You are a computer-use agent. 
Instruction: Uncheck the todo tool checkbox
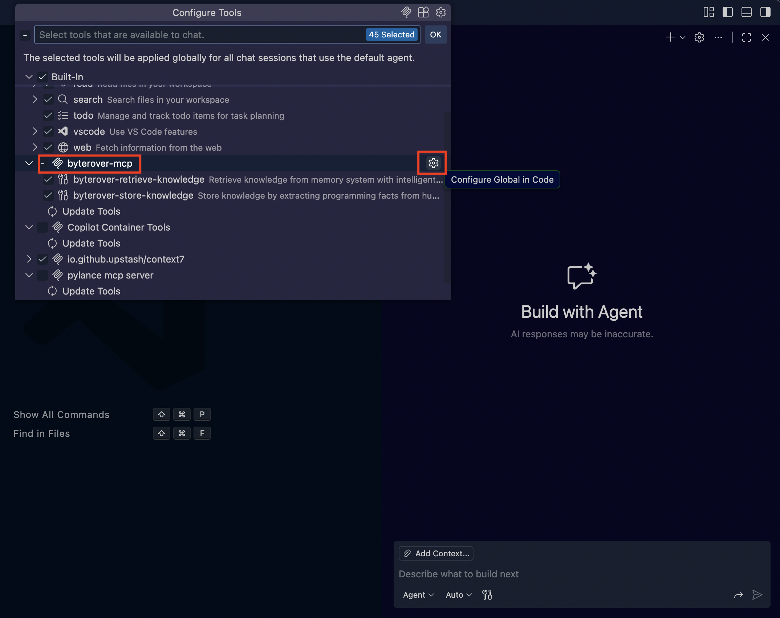tap(48, 115)
